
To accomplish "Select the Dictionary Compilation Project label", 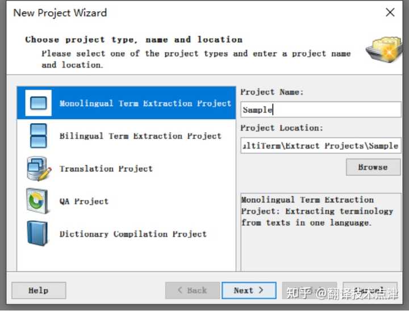I will 133,234.
